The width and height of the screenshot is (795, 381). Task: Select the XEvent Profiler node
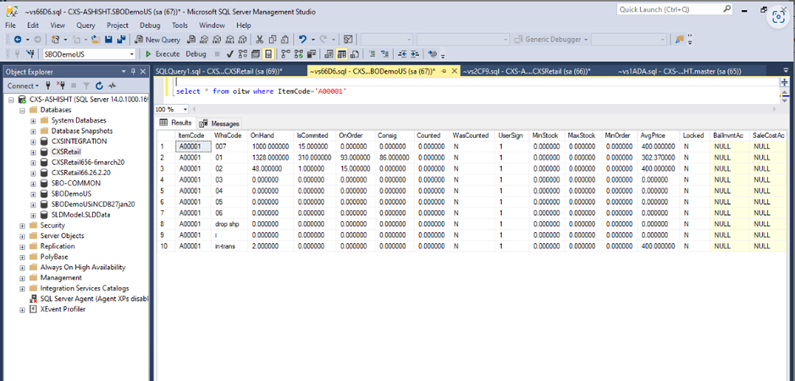(63, 309)
